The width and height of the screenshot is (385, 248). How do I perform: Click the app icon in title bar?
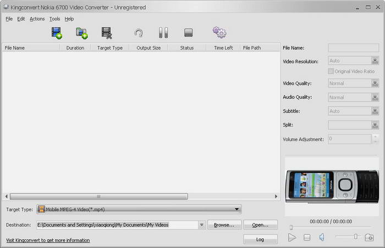pyautogui.click(x=6, y=7)
